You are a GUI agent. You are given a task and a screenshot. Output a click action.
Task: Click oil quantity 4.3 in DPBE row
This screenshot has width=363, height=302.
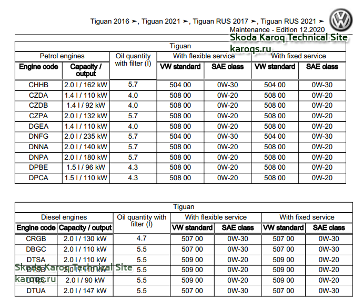pyautogui.click(x=133, y=168)
